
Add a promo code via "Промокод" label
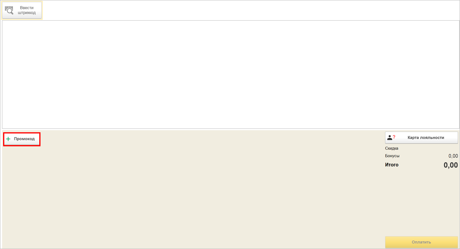pyautogui.click(x=24, y=139)
